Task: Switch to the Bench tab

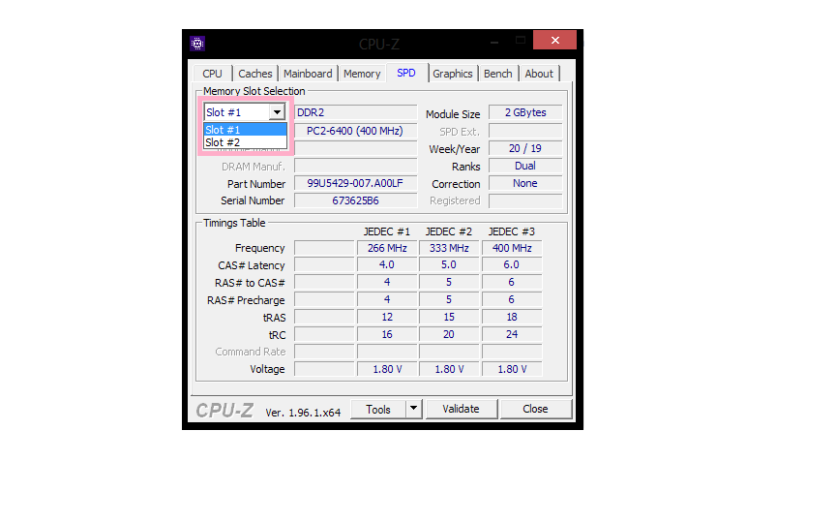Action: [498, 74]
